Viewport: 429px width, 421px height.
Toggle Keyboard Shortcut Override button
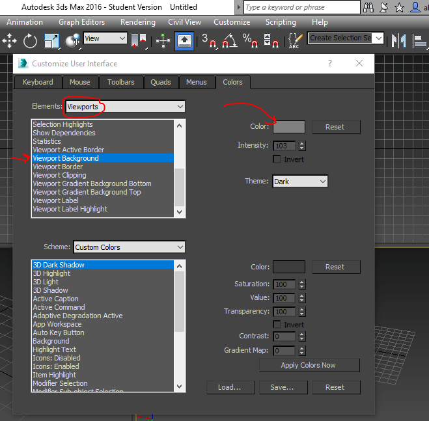click(x=184, y=41)
